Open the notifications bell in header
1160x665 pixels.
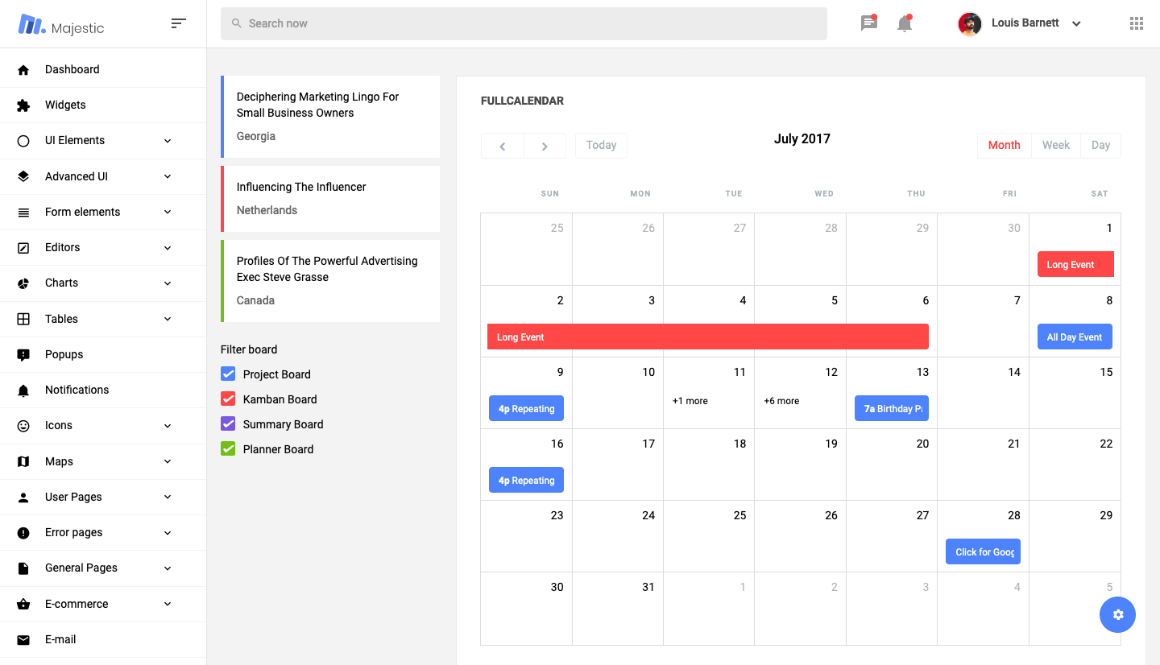coord(905,23)
